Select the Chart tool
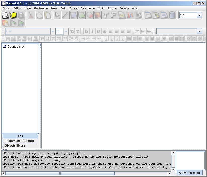 (x=130, y=15)
